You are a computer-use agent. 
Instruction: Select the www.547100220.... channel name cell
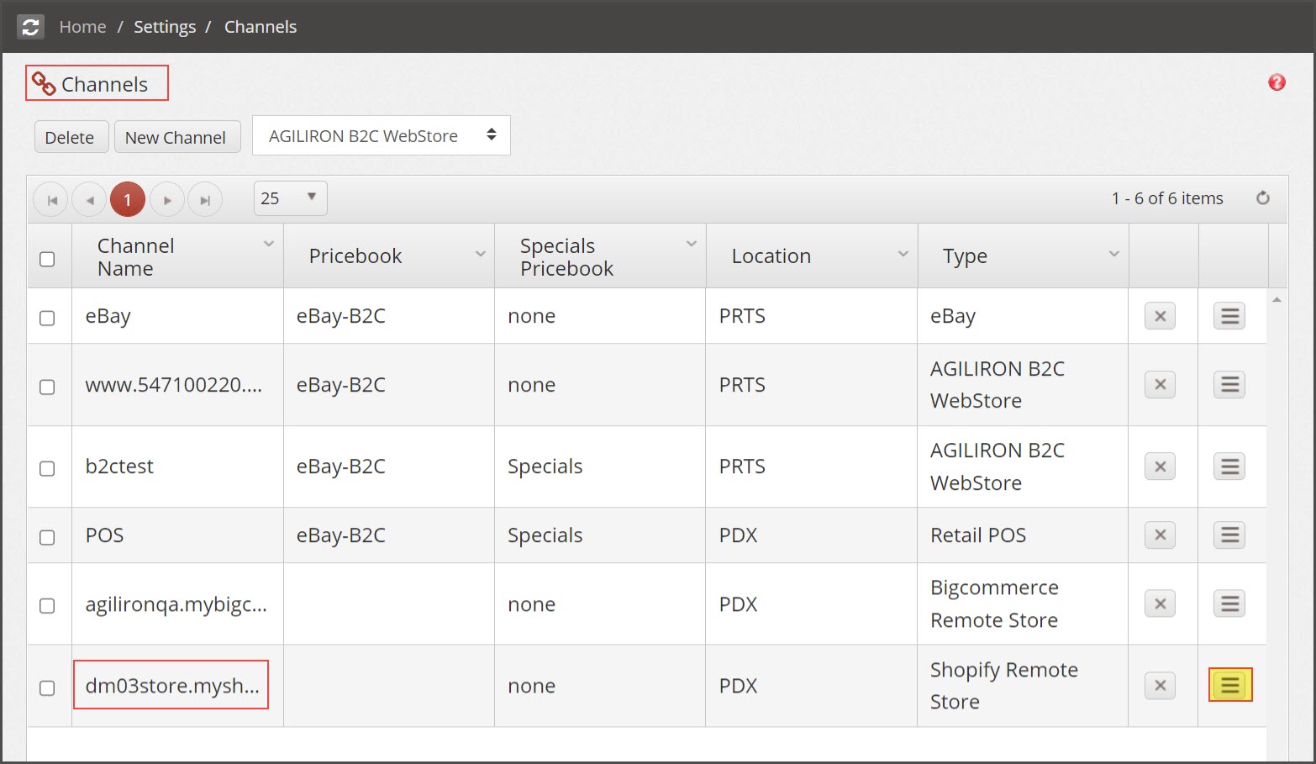[177, 385]
